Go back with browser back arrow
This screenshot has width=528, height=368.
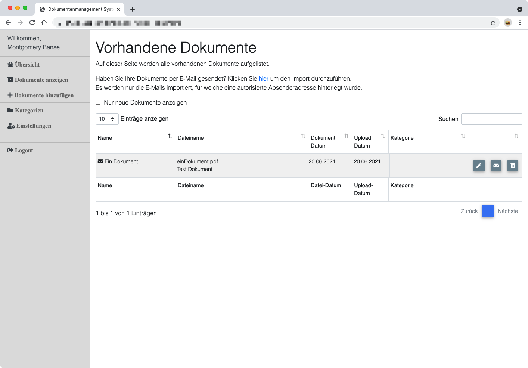coord(8,22)
